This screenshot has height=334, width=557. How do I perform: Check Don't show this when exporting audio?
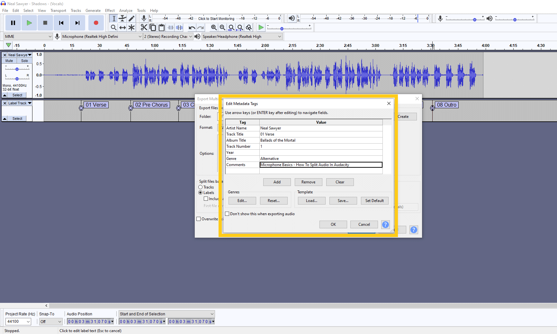tap(227, 214)
